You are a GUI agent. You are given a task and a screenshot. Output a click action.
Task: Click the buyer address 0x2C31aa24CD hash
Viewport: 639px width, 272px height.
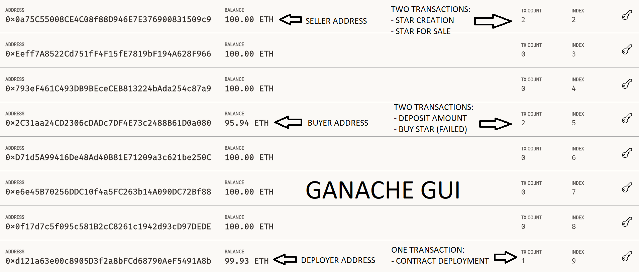pyautogui.click(x=108, y=123)
